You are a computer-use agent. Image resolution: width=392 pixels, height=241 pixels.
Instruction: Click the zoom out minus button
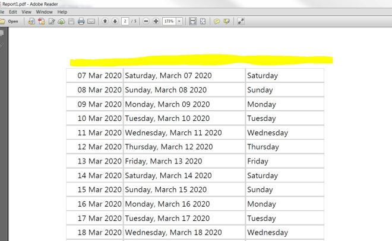tap(146, 21)
